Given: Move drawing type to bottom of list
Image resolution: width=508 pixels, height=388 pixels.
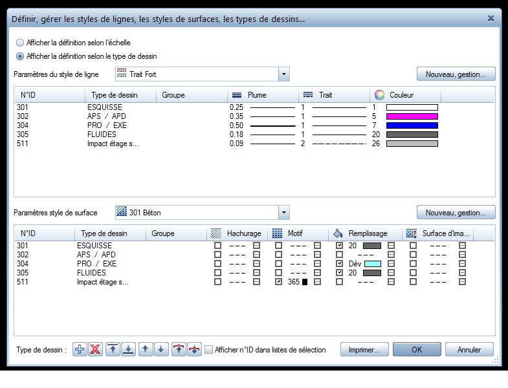Looking at the screenshot, I should point(128,349).
